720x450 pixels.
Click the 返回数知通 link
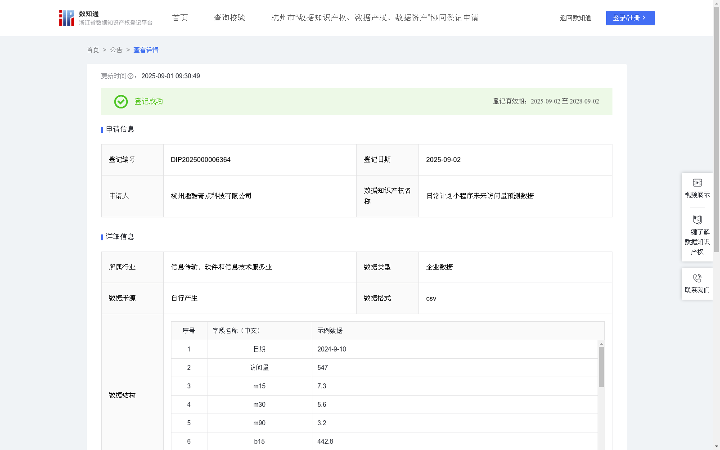(576, 18)
